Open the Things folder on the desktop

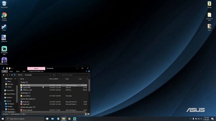[x=209, y=4]
